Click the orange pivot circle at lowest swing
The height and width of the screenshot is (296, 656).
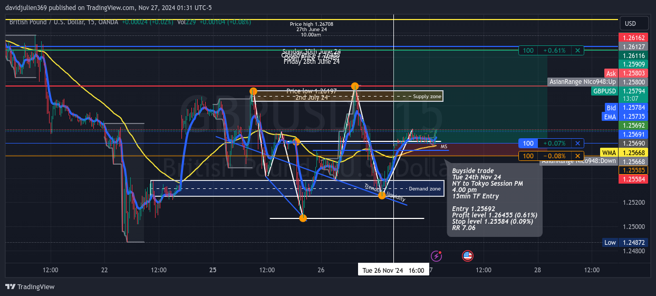[303, 218]
